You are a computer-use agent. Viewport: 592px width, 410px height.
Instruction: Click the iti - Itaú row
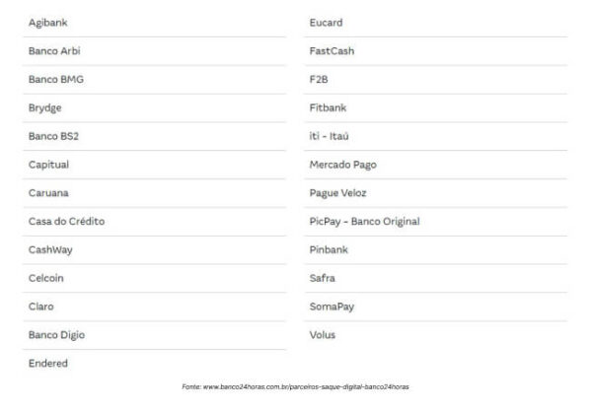[330, 137]
